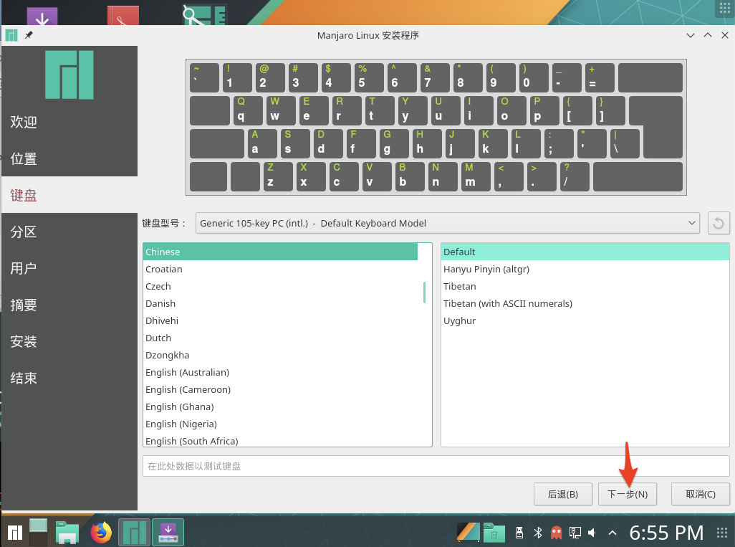Open the red desktop application icon
The height and width of the screenshot is (547, 735).
tap(123, 16)
